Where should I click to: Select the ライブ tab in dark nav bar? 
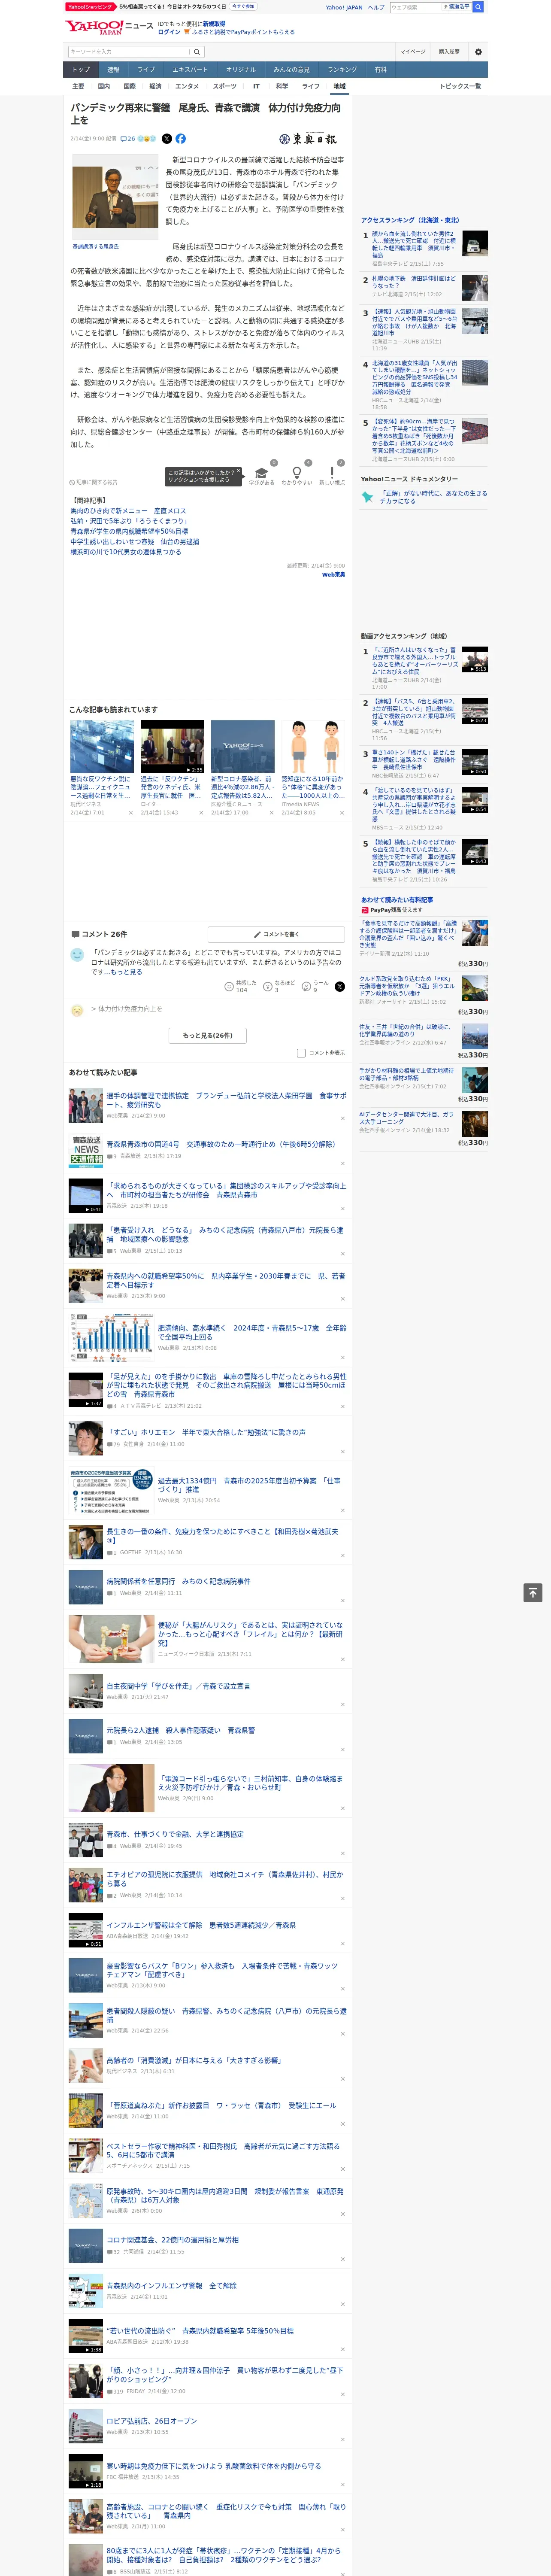coord(146,70)
